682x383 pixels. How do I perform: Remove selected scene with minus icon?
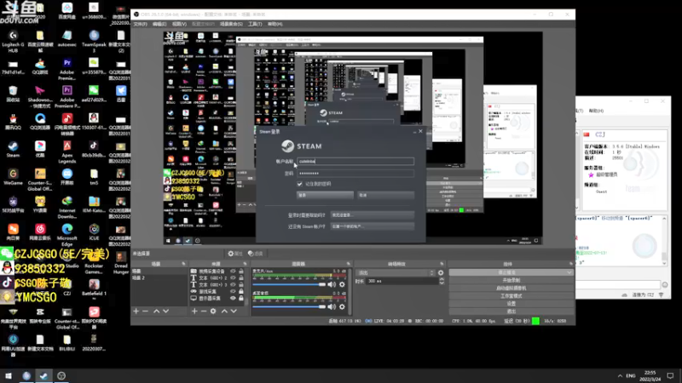[145, 311]
